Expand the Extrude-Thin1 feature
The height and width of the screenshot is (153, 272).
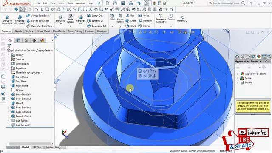pyautogui.click(x=8, y=116)
